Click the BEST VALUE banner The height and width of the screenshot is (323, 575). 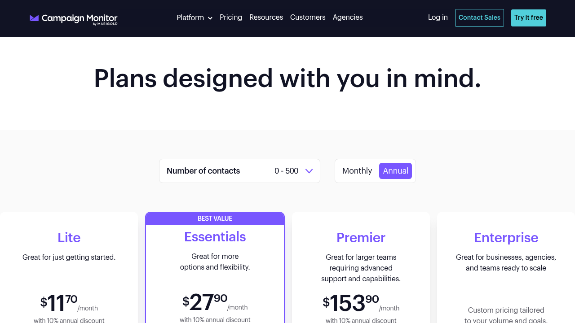click(215, 218)
